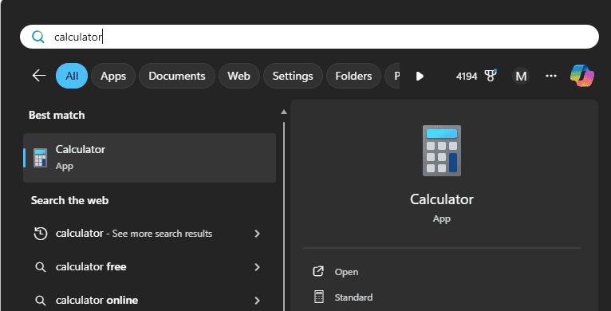Click the results list scroll-up arrow

[x=284, y=112]
